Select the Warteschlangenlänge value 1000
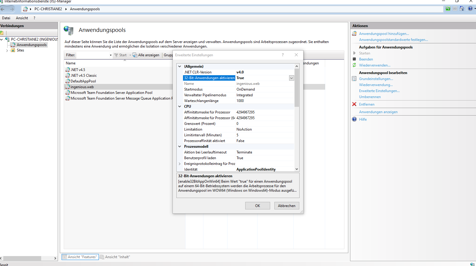The image size is (476, 266). coord(240,101)
